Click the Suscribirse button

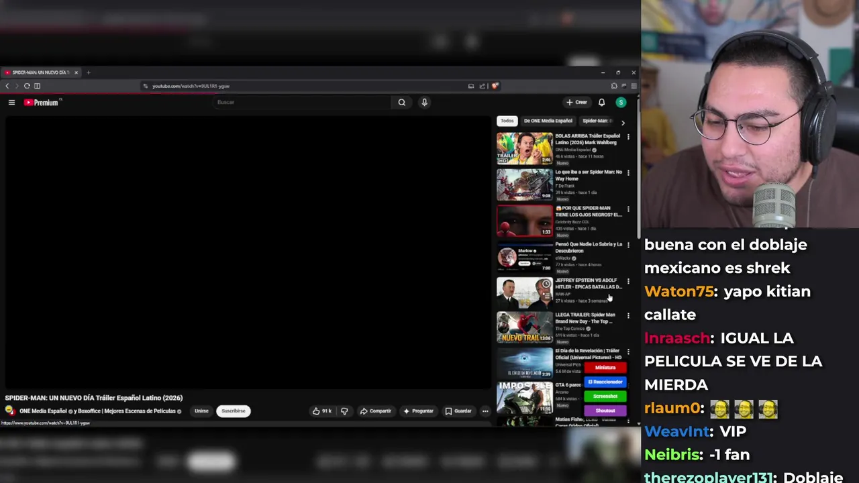point(234,411)
